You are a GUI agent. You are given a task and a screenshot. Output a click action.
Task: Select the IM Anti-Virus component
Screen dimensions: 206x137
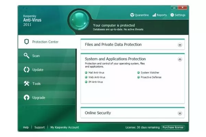(95, 82)
